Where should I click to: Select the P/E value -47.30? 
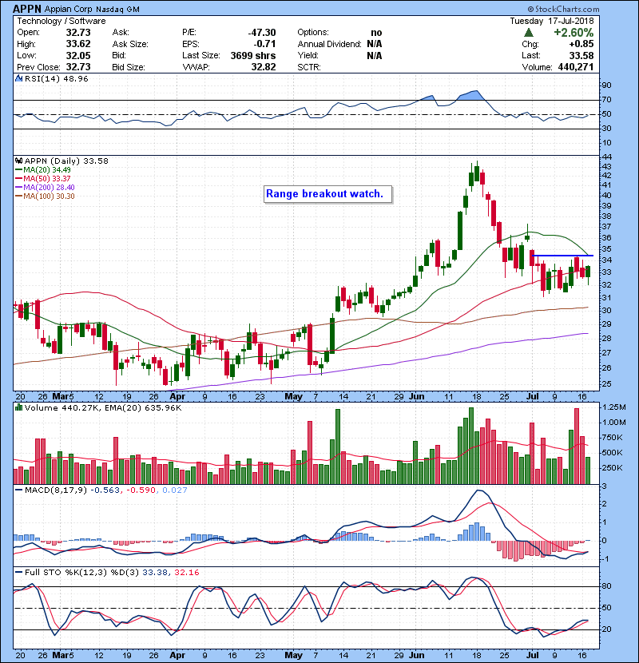(x=262, y=33)
